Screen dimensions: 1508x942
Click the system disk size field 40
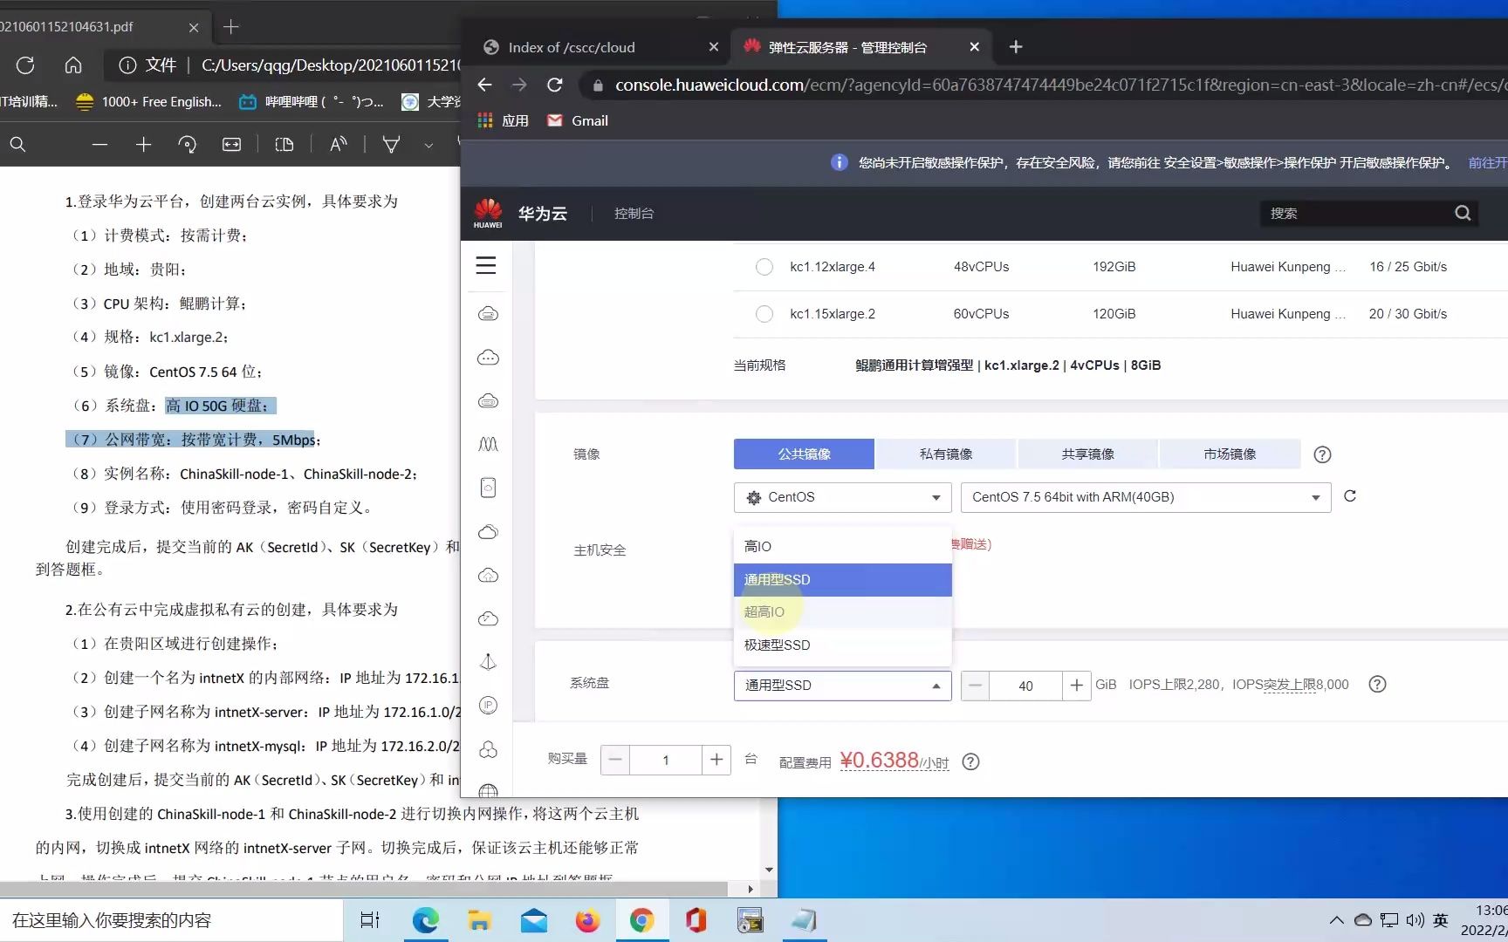(x=1026, y=686)
